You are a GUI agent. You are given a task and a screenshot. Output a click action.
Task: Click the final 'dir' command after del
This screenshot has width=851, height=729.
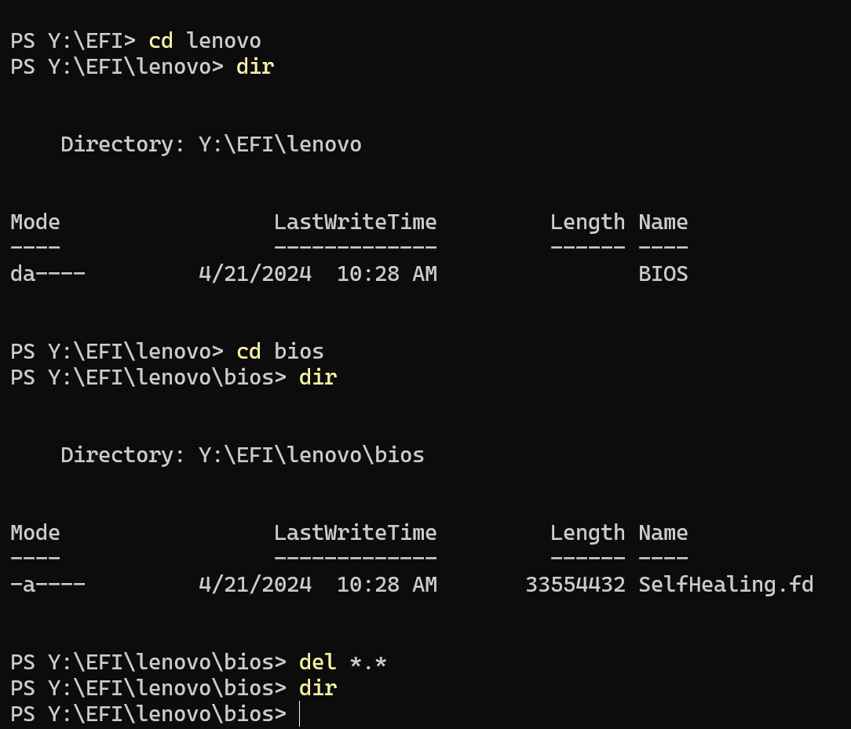tap(317, 688)
